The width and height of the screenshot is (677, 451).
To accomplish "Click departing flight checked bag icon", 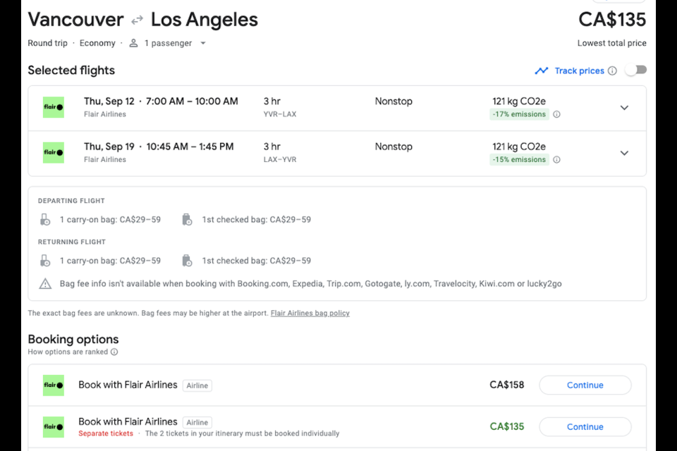I will pos(187,220).
